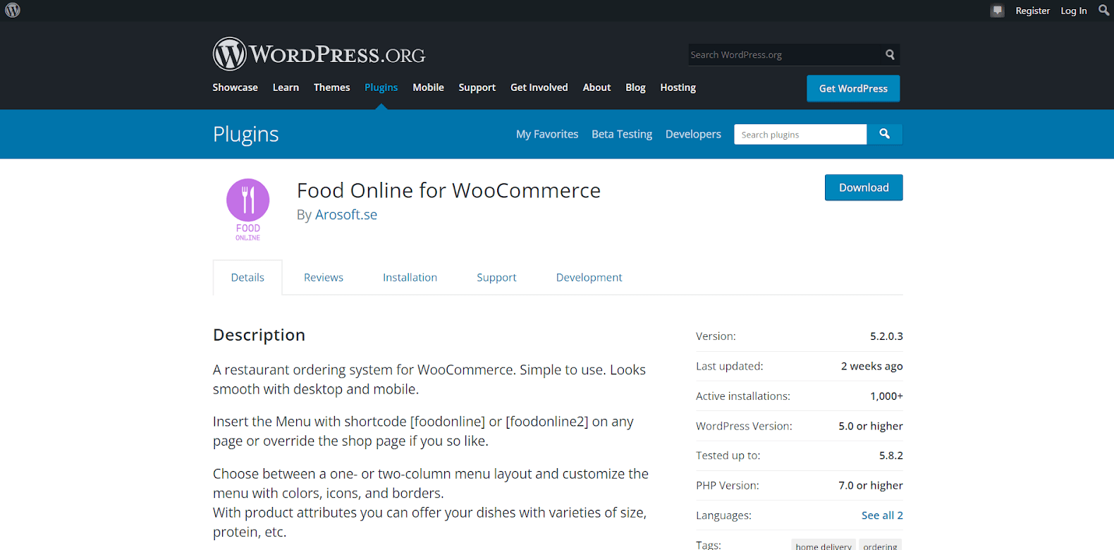Image resolution: width=1114 pixels, height=550 pixels.
Task: Switch to the Development tab
Action: coord(589,277)
